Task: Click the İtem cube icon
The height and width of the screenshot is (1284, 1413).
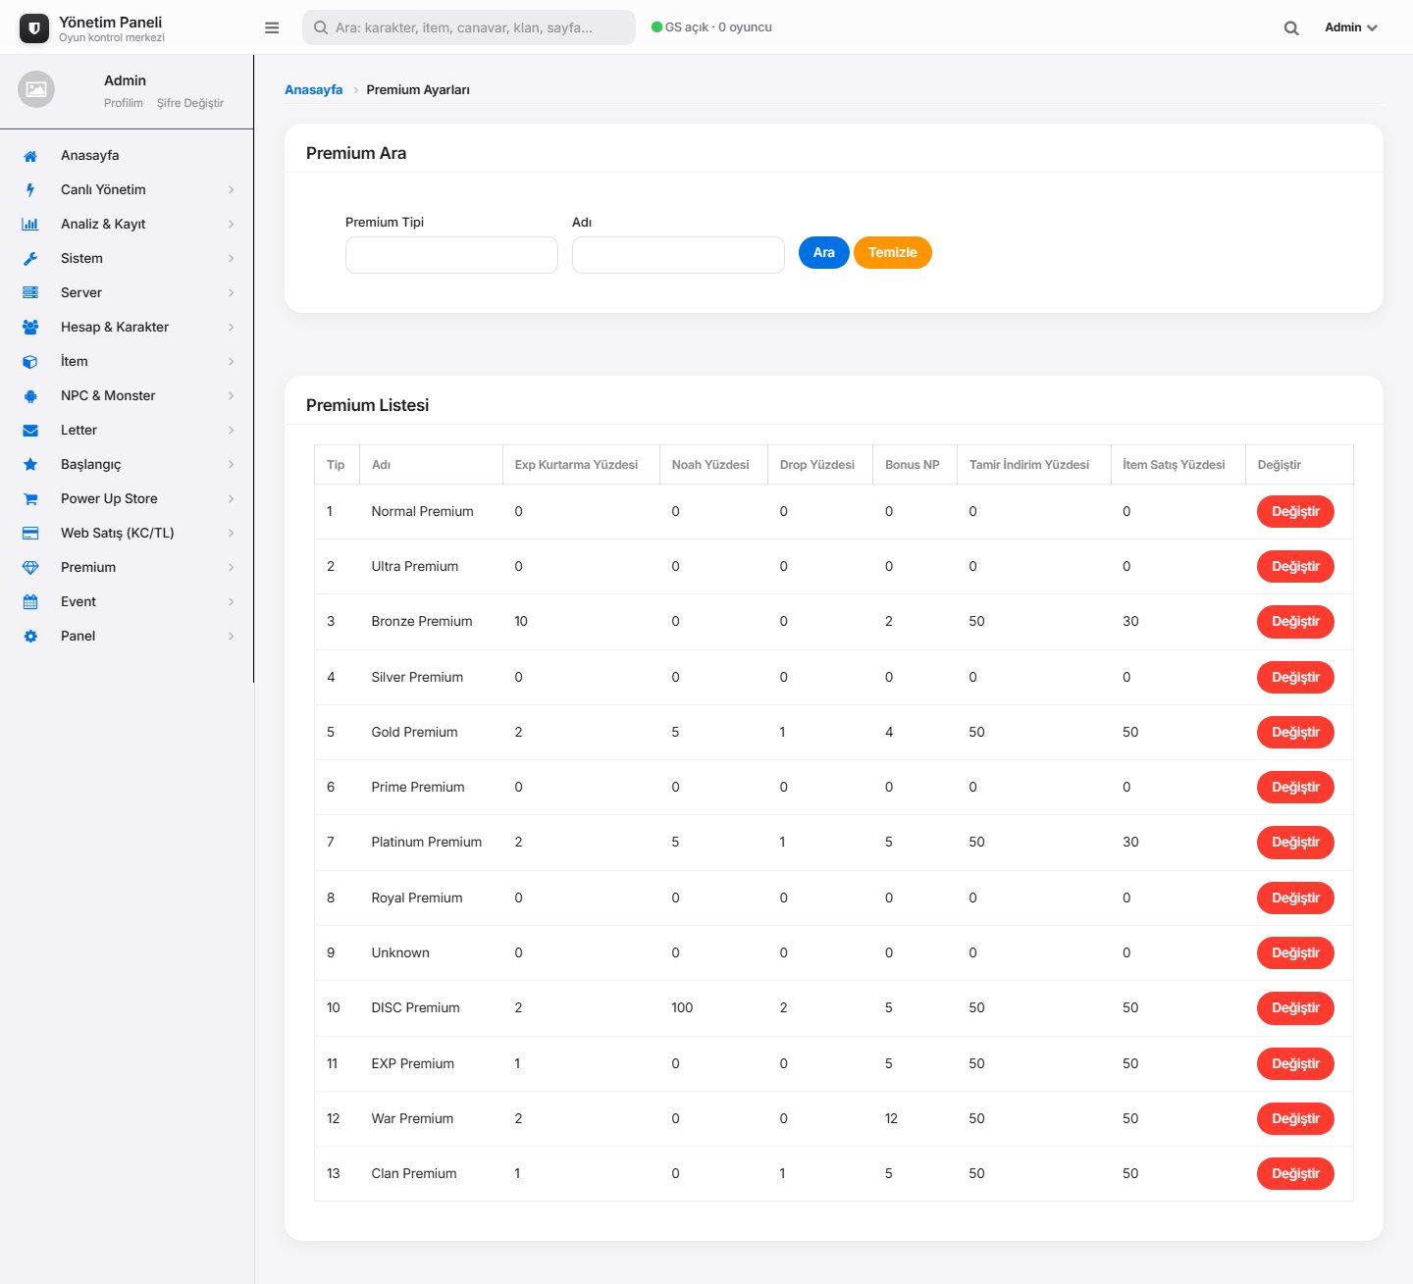Action: [30, 362]
